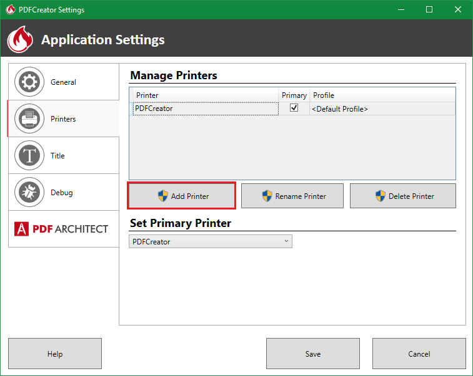The width and height of the screenshot is (473, 376).
Task: Click the shield icon on Add Printer
Action: point(163,196)
